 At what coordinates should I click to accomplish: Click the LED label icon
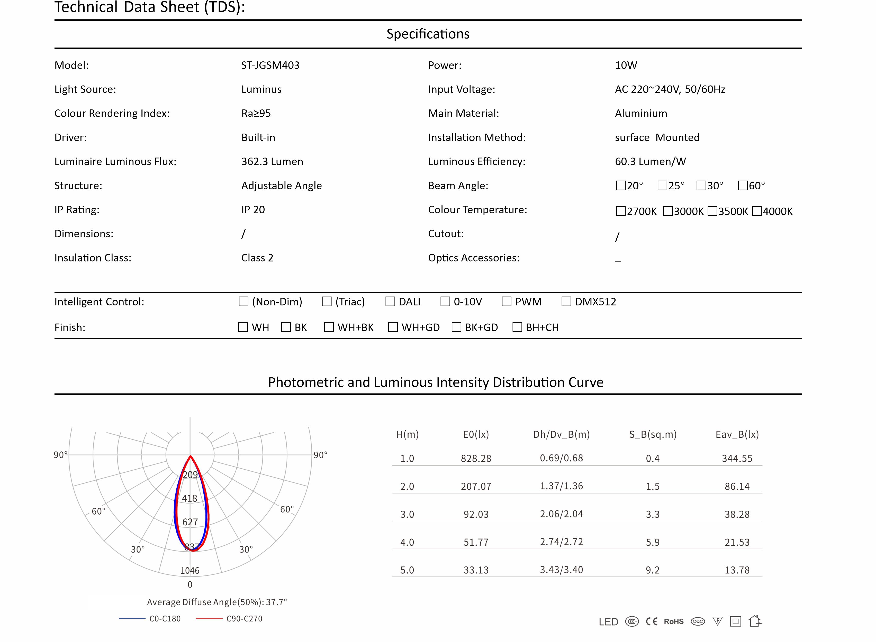pos(608,622)
